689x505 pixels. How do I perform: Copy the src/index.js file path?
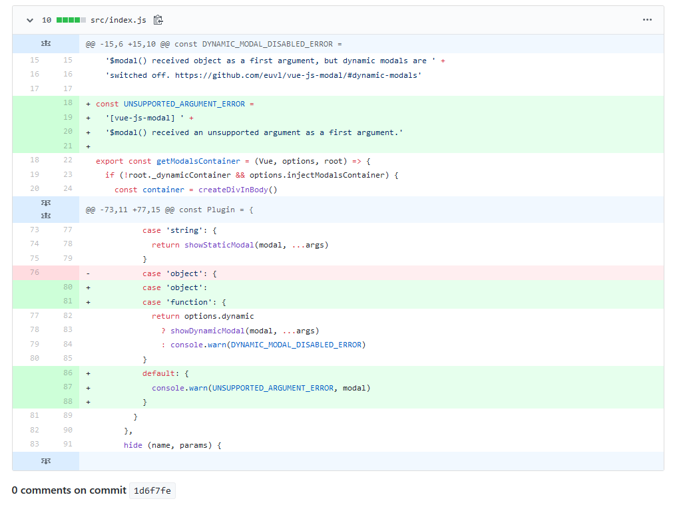[158, 20]
